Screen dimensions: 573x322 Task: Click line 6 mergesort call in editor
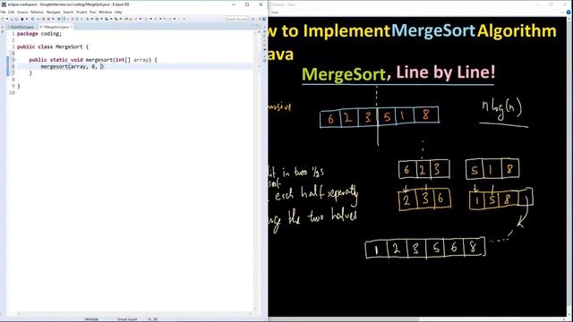pos(73,66)
